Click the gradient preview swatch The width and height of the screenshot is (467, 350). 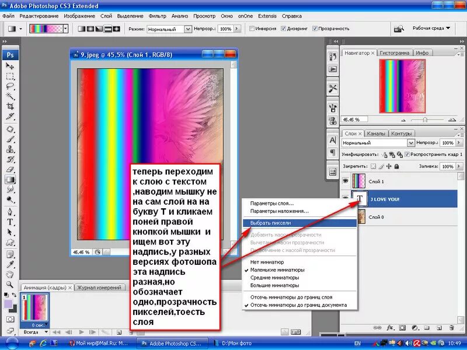(x=46, y=29)
